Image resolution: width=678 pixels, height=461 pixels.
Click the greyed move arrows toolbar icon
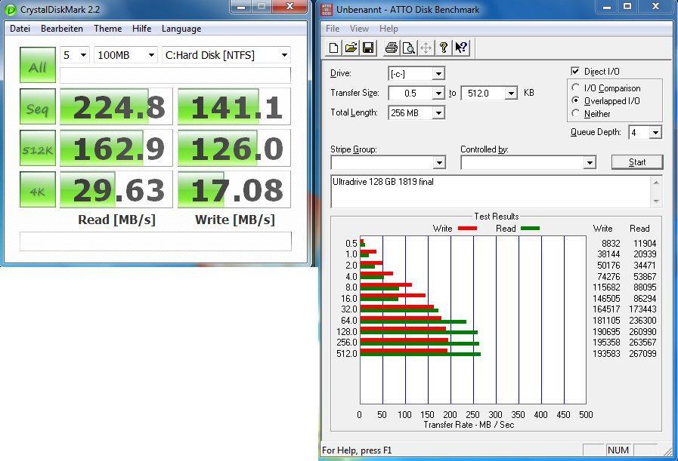click(426, 48)
